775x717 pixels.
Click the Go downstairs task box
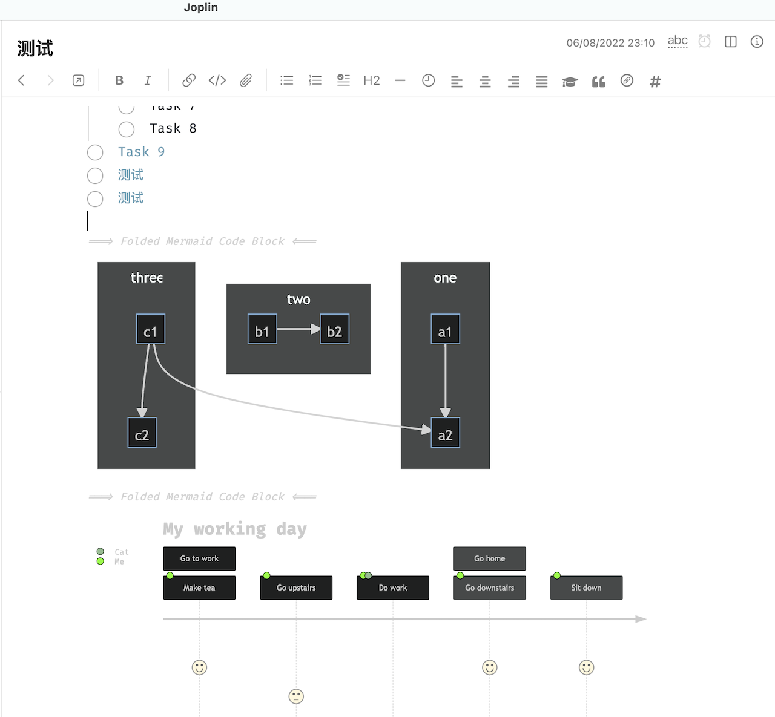click(490, 588)
